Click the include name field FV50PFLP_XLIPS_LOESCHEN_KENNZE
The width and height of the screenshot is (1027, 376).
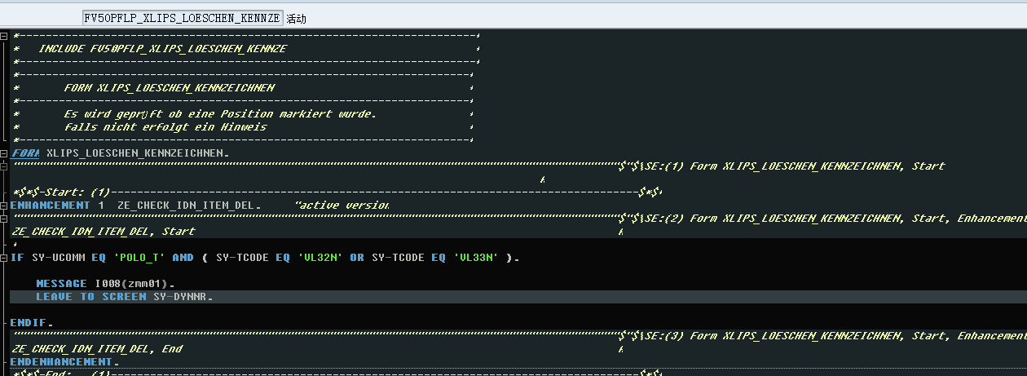[183, 18]
